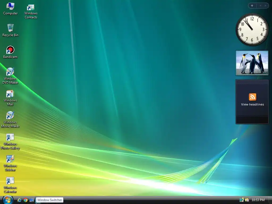Select the Windows Mail shortcut
Image resolution: width=272 pixels, height=204 pixels.
click(x=10, y=98)
